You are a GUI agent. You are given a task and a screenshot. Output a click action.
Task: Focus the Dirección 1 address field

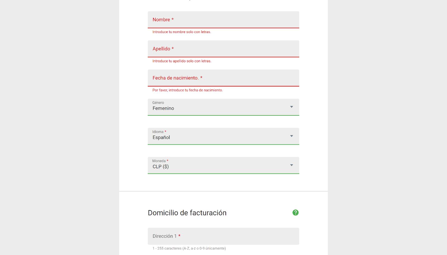pyautogui.click(x=223, y=236)
